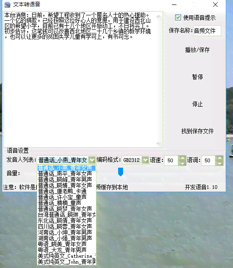Choose 台湾普通话_晓琳 voice
The width and height of the screenshot is (233, 268).
tap(67, 215)
